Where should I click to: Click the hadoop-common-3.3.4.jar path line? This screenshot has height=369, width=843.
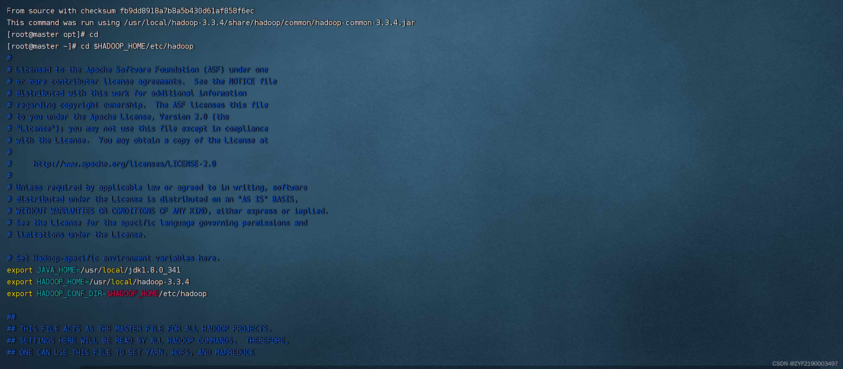211,23
